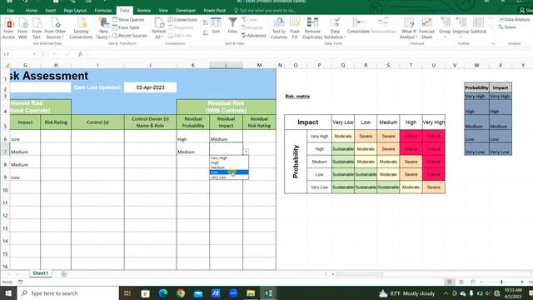Click the From Text icon
Viewport: 533px width, 300px height.
click(x=37, y=27)
